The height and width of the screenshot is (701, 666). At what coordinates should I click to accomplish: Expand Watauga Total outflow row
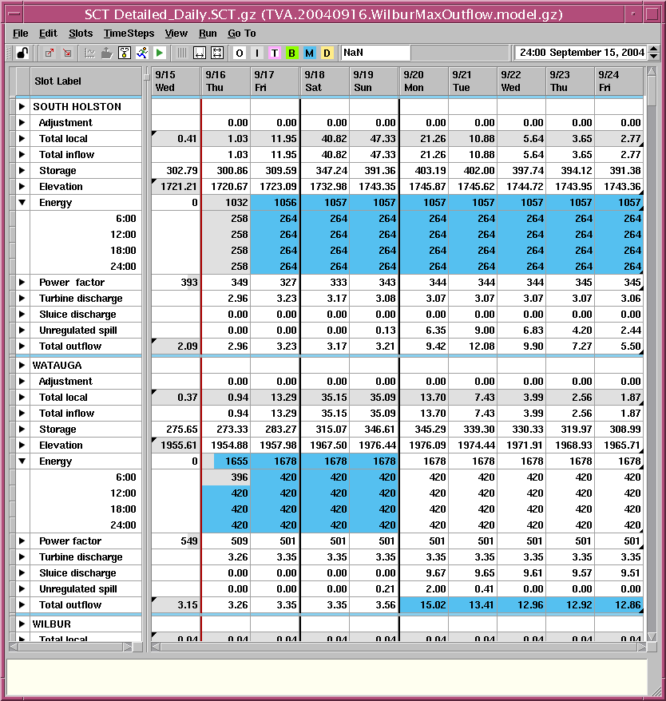(x=22, y=605)
